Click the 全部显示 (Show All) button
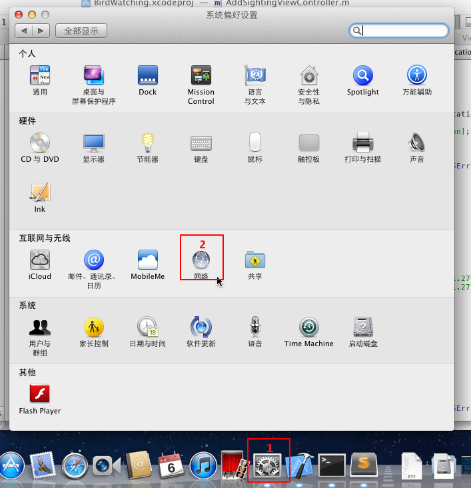This screenshot has height=488, width=471. pos(81,31)
